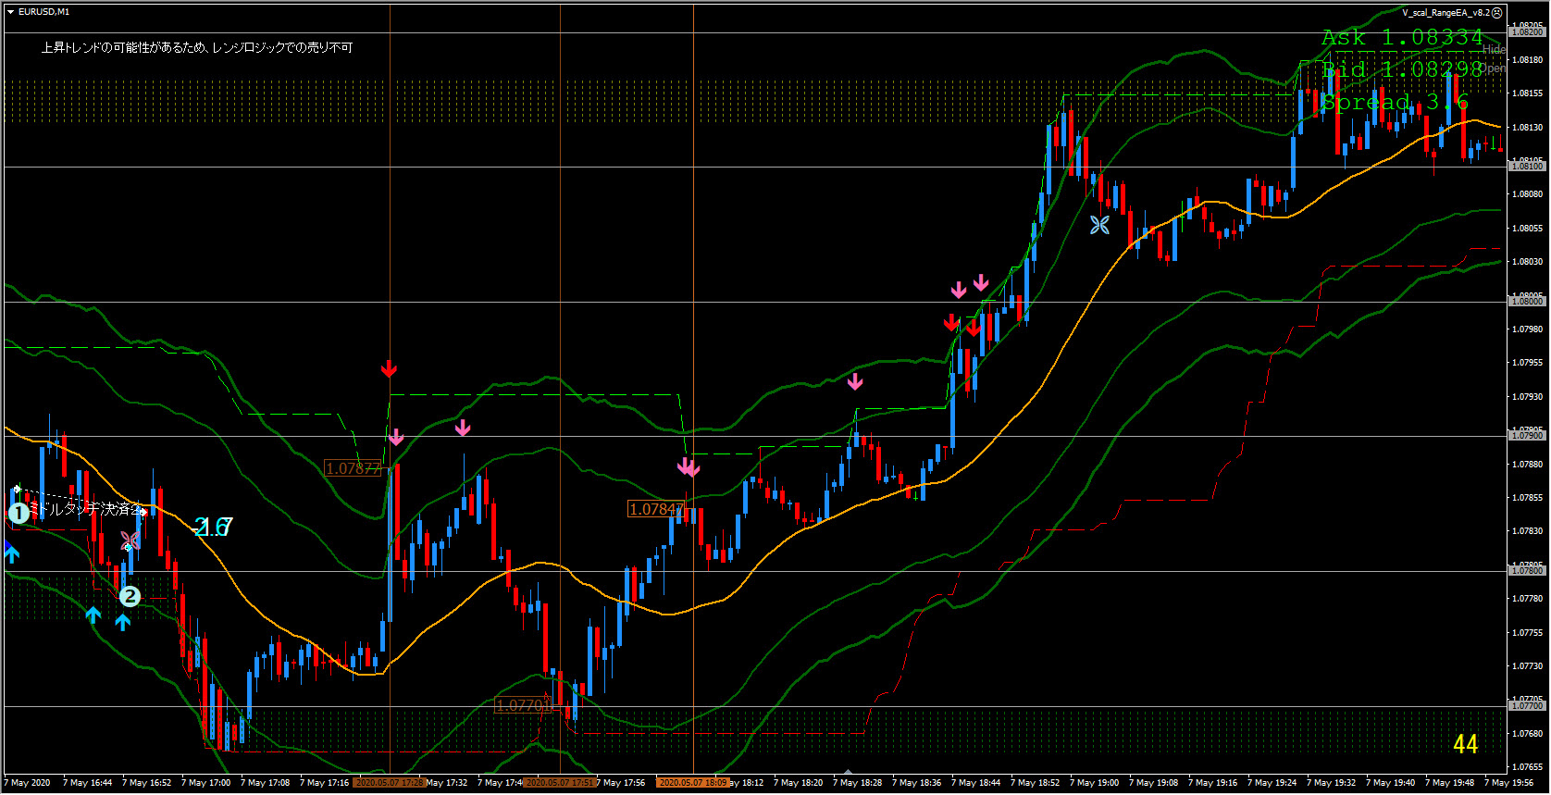Click the Hide button on the panel
Screen dimensions: 1551x795
tap(1494, 49)
